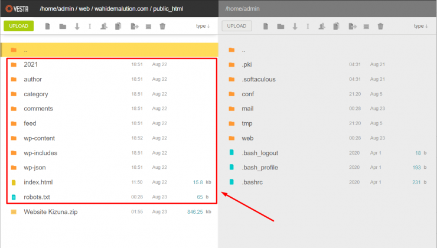This screenshot has height=248, width=437.
Task: Select the mail folder
Action: [x=328, y=109]
